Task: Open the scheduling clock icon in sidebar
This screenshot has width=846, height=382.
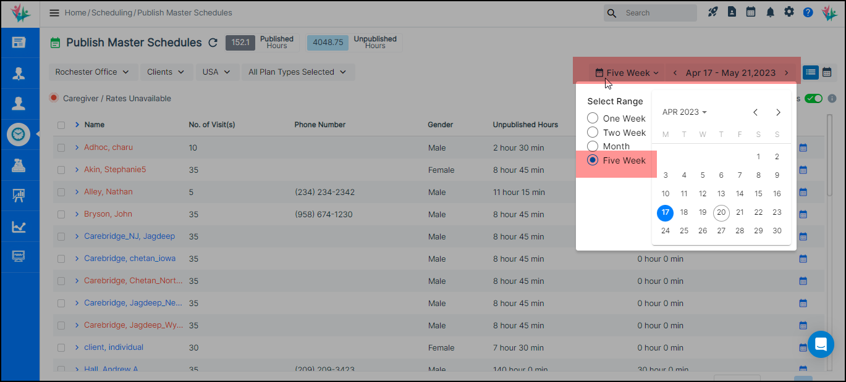Action: (x=19, y=135)
